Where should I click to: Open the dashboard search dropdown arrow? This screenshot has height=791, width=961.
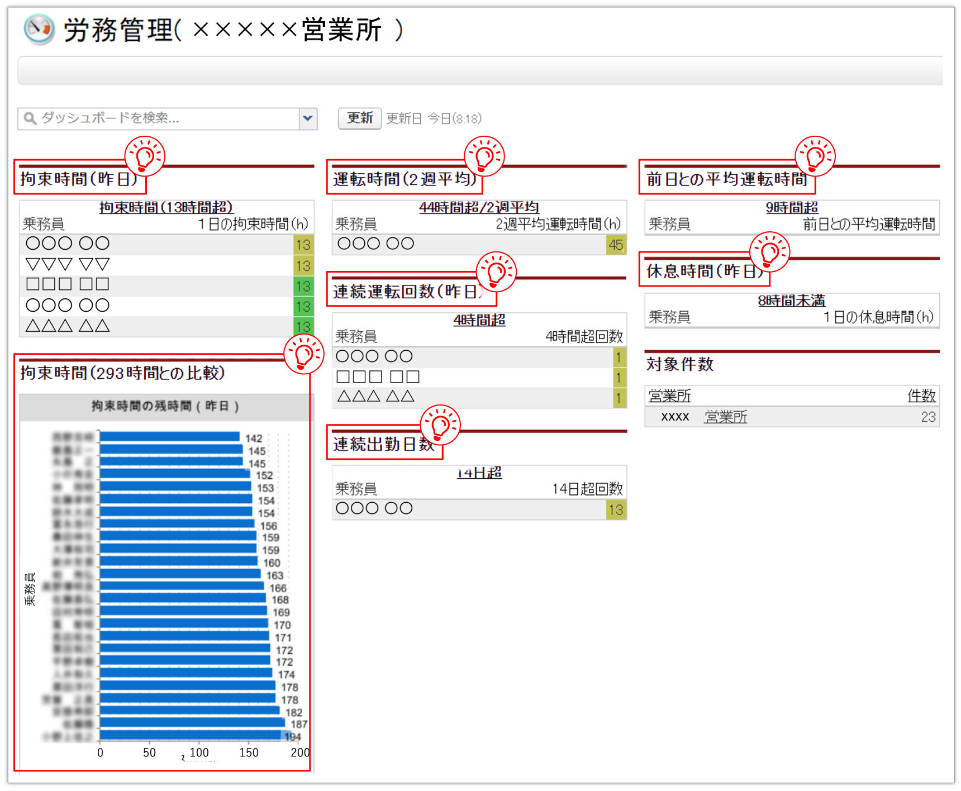(x=308, y=118)
